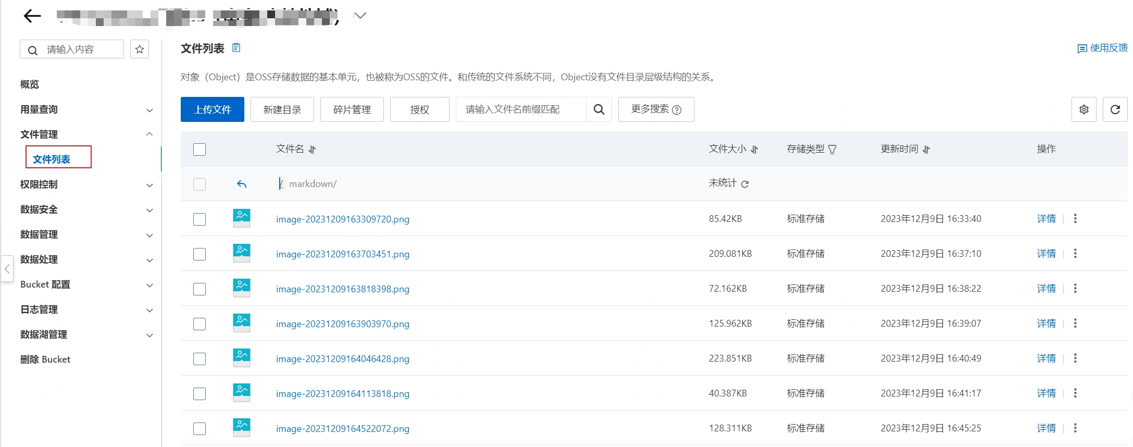1133x447 pixels.
Task: Open the bucket name dropdown chevron
Action: click(359, 16)
